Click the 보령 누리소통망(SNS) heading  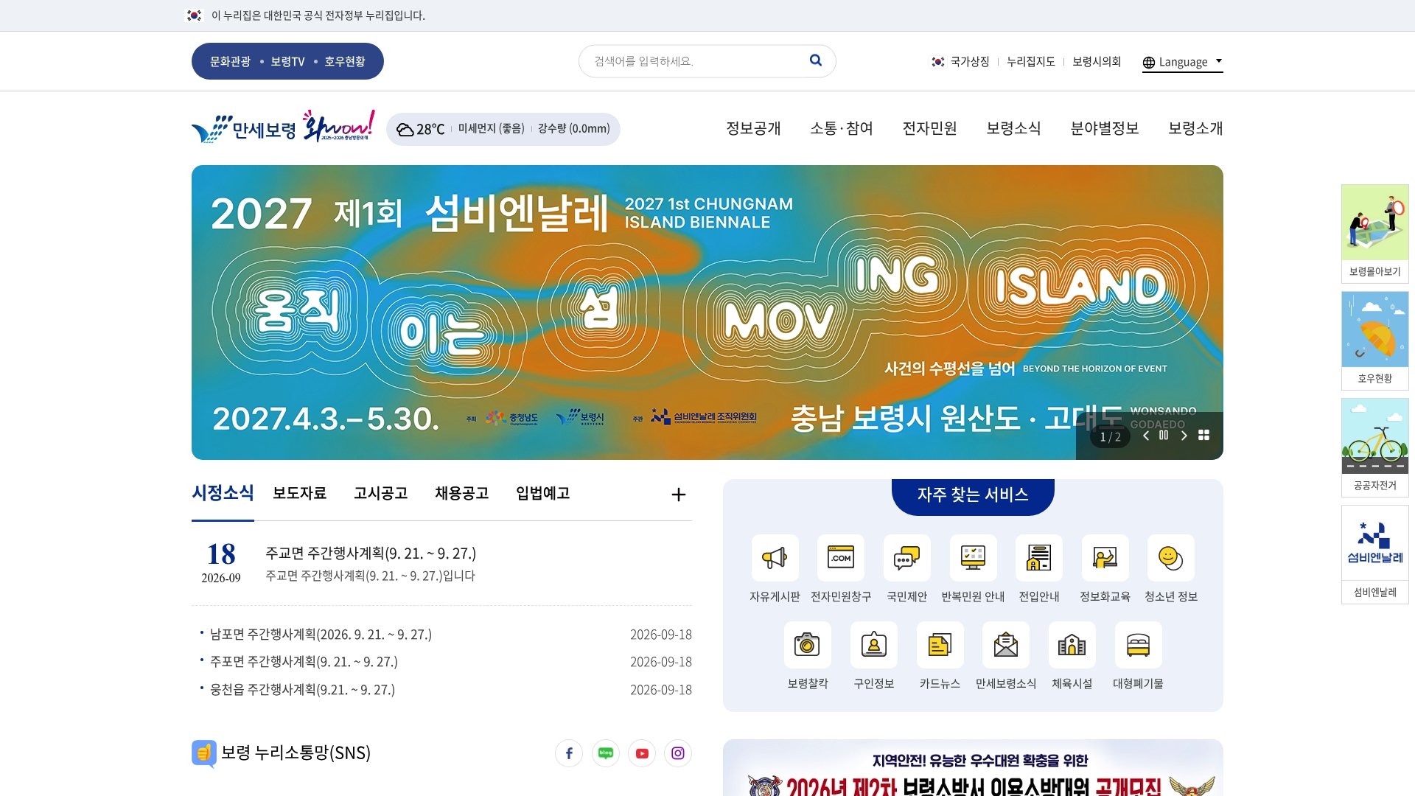coord(296,753)
